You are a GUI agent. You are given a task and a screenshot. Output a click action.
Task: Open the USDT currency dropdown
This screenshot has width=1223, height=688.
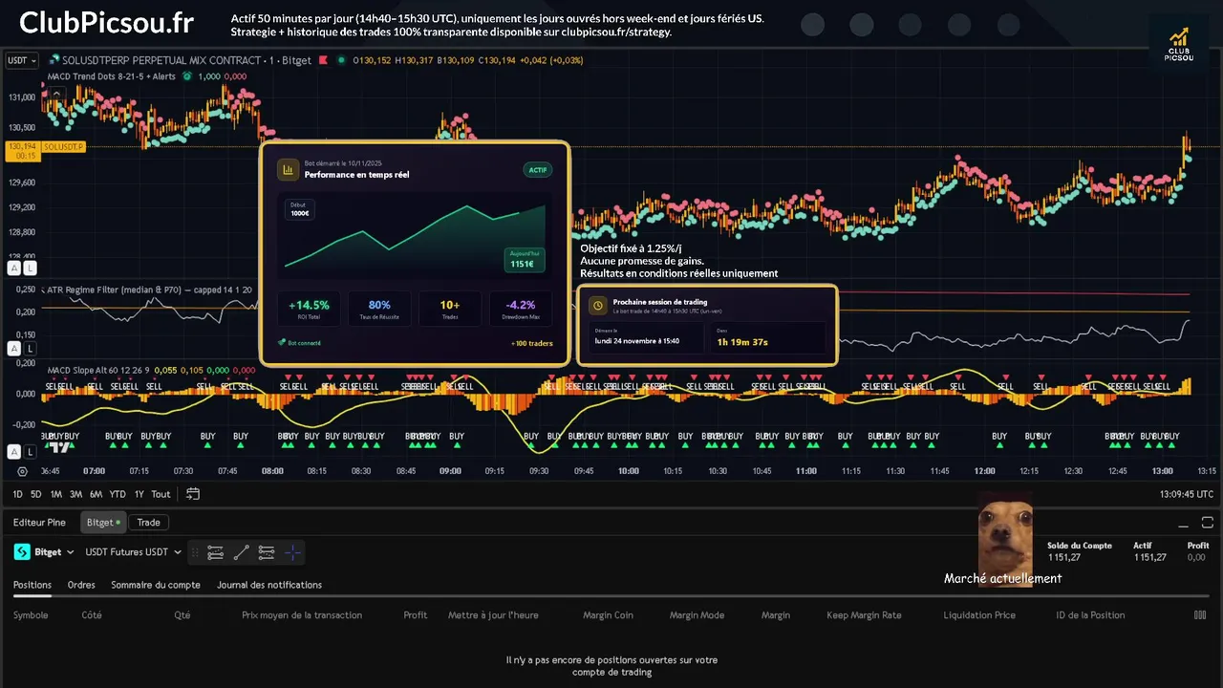(x=21, y=60)
